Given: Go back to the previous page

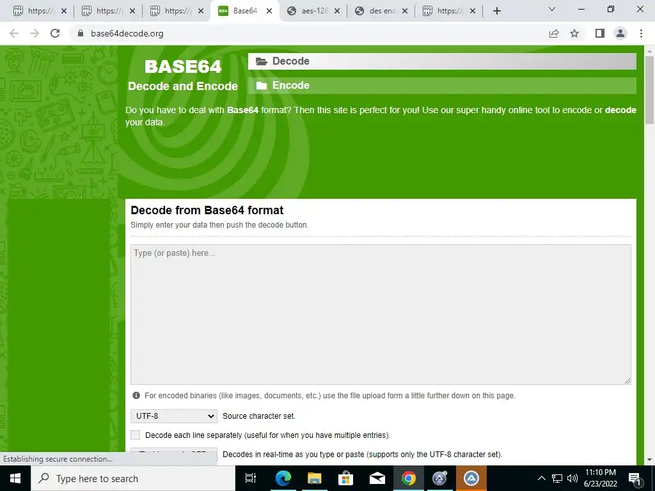Looking at the screenshot, I should [x=14, y=33].
